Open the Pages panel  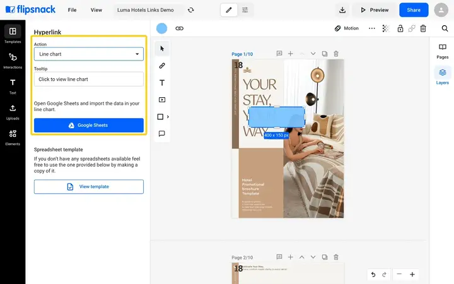(x=442, y=51)
